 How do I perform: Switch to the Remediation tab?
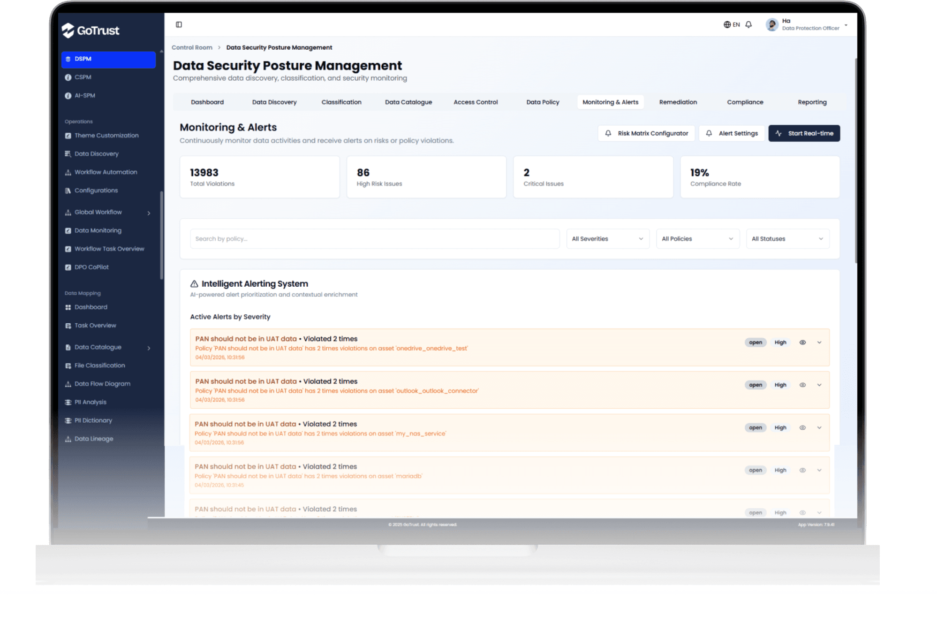(678, 102)
